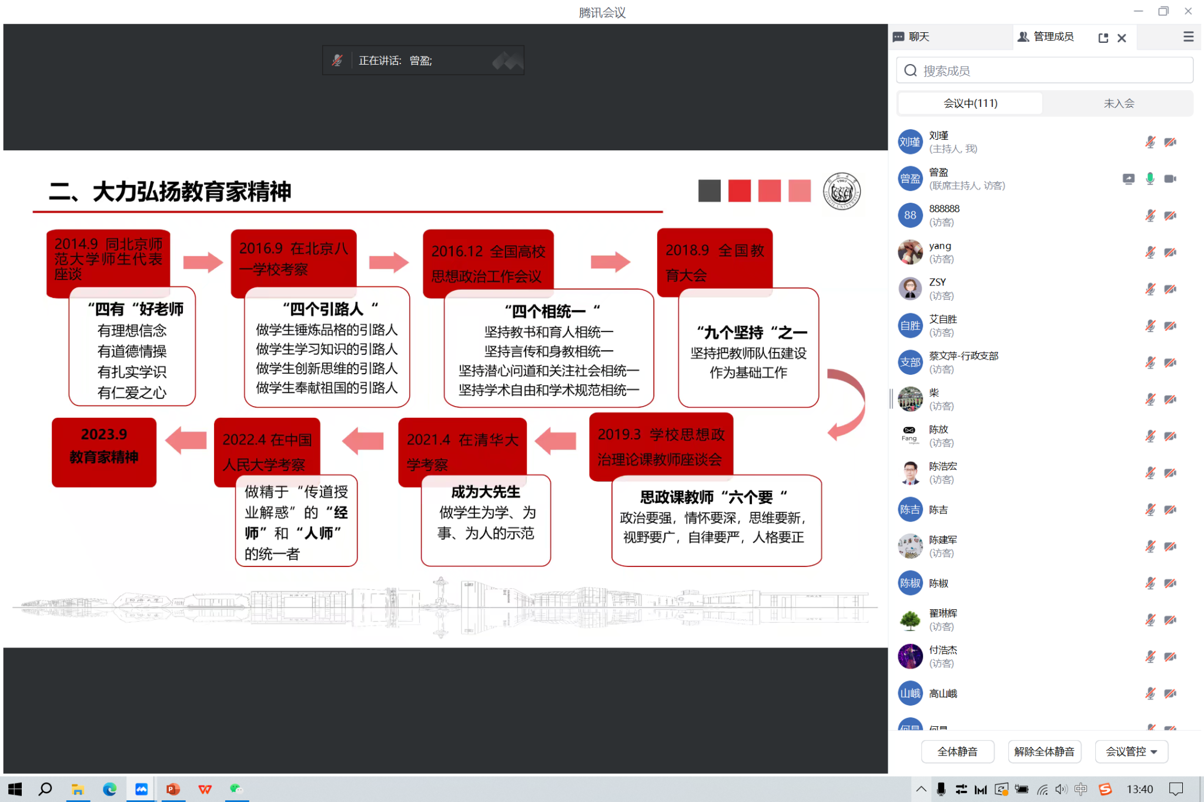The width and height of the screenshot is (1204, 802).
Task: Toggle 曾盈's green microphone
Action: (1150, 179)
